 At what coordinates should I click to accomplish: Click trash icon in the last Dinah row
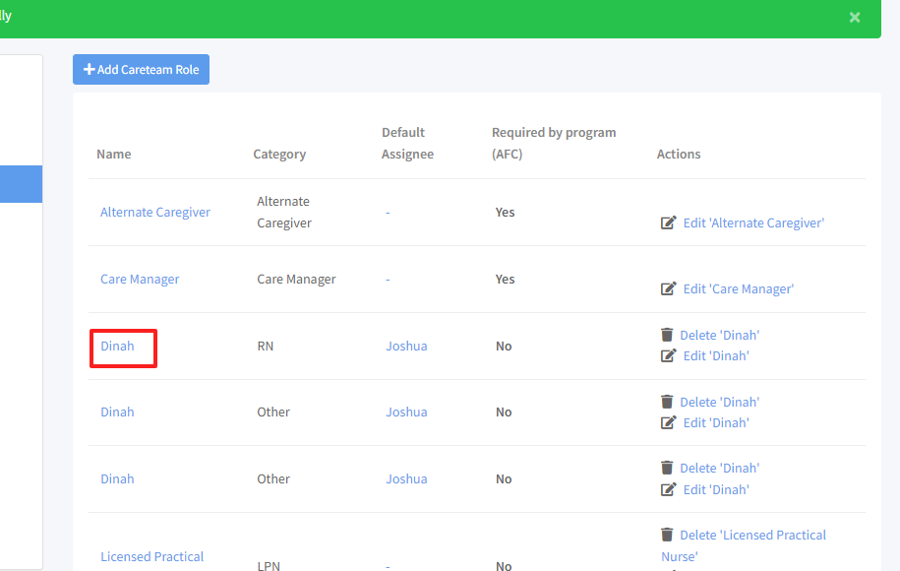[x=668, y=468]
